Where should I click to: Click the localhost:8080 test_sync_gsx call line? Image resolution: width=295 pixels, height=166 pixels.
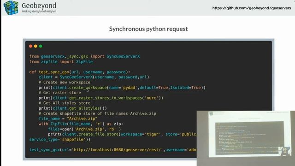113,150
